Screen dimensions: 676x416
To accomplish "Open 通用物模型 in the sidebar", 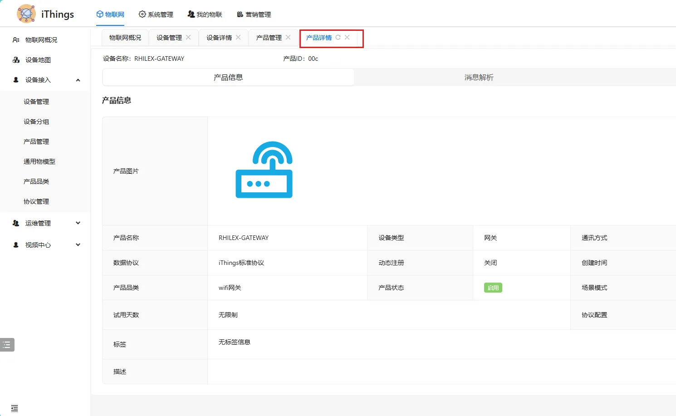I will pos(39,162).
